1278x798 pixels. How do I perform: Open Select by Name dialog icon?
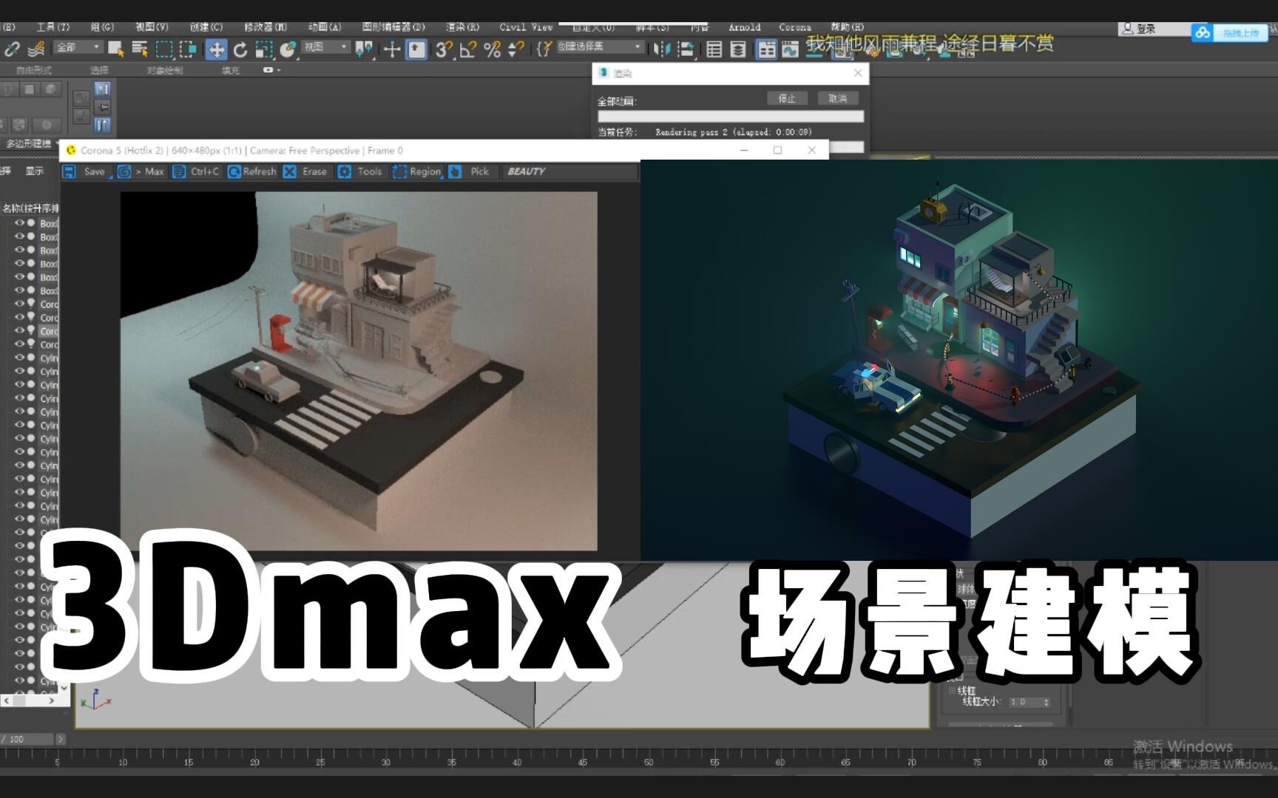[138, 50]
